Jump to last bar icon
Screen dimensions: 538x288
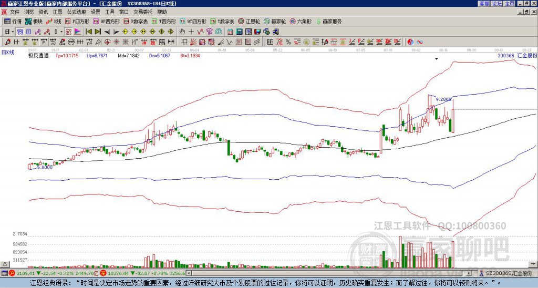(98, 32)
